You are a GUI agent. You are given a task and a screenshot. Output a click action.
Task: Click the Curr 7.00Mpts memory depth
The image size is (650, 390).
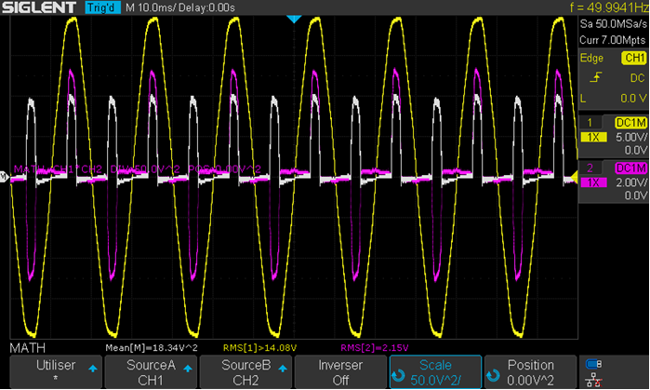613,40
